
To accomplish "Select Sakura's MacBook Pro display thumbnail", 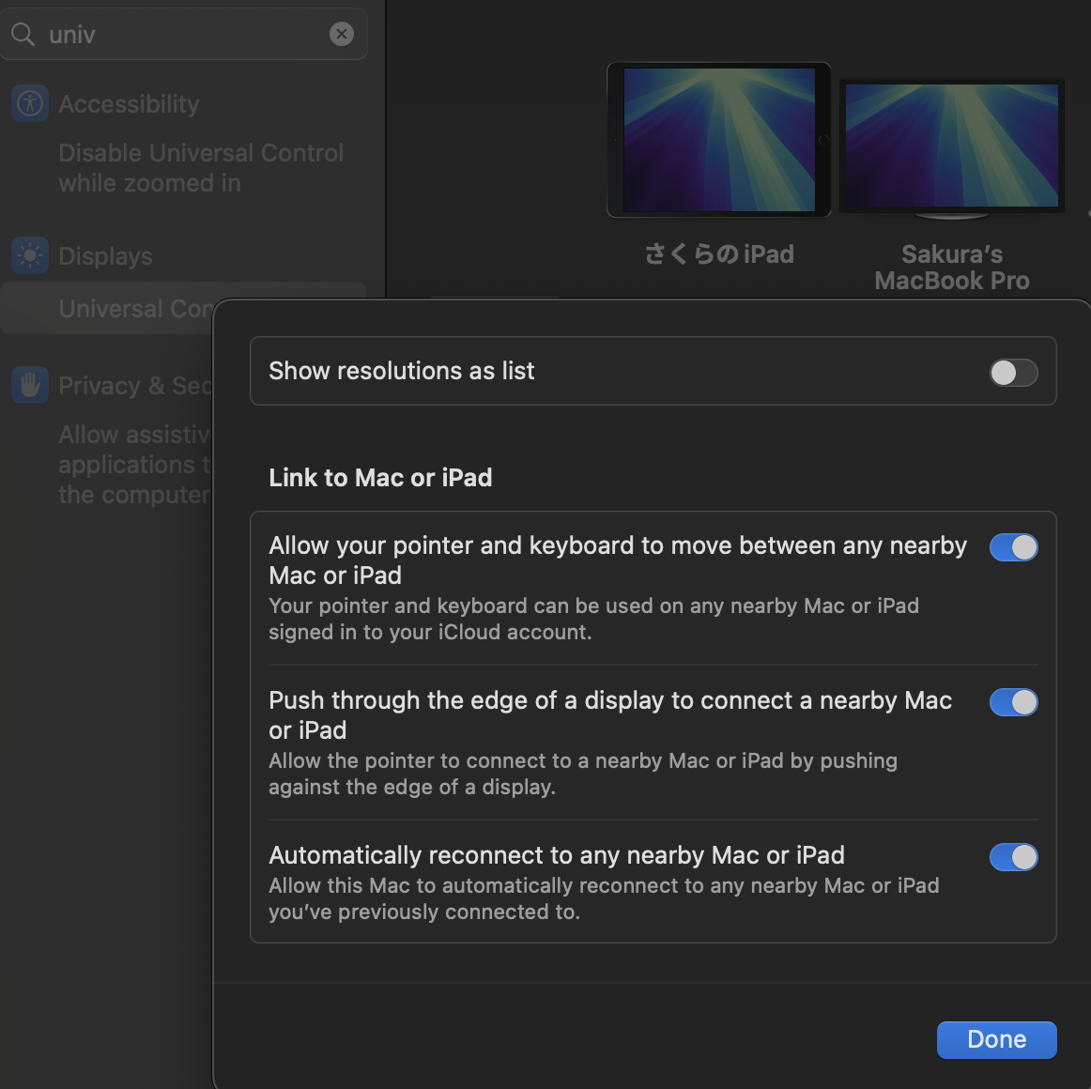I will click(952, 146).
